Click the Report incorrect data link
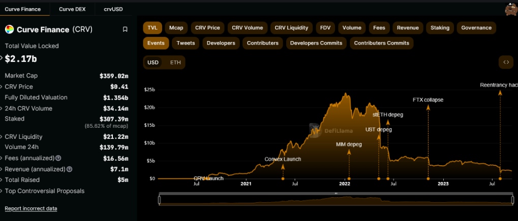The width and height of the screenshot is (518, 221). tap(31, 208)
